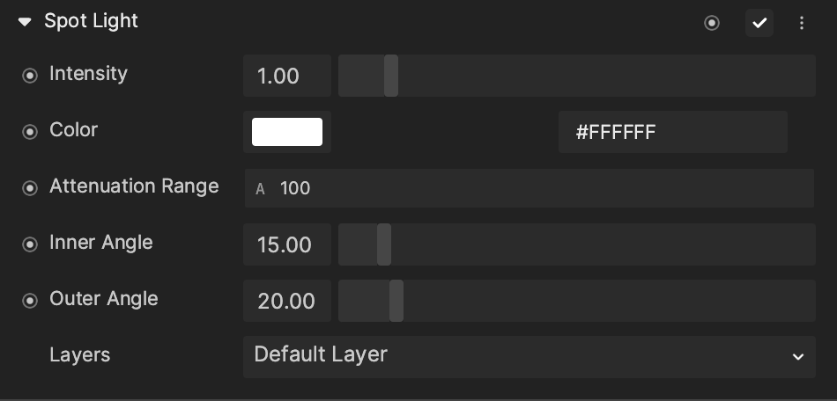Open the Spot Light three-dot options menu

[801, 23]
